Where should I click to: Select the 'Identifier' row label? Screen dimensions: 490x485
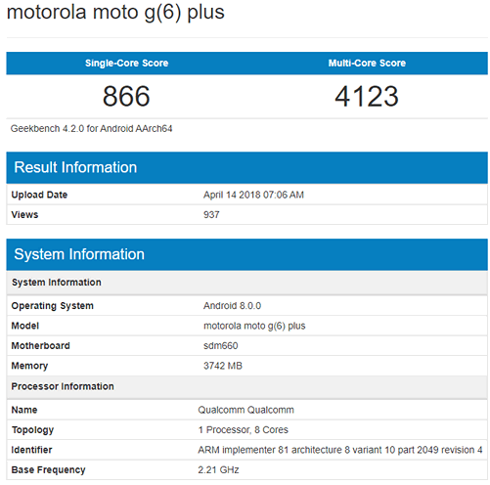point(31,450)
